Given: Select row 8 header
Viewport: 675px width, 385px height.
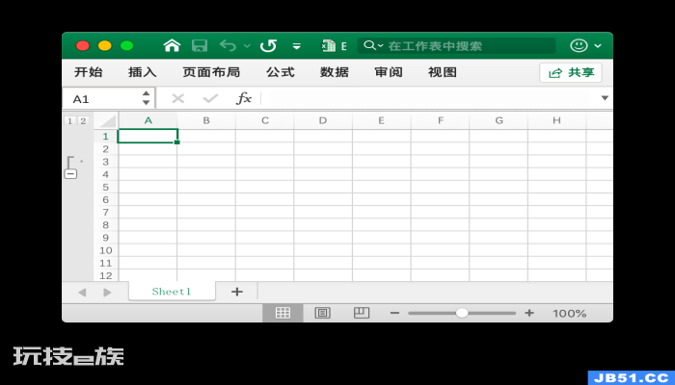Looking at the screenshot, I should coord(105,225).
